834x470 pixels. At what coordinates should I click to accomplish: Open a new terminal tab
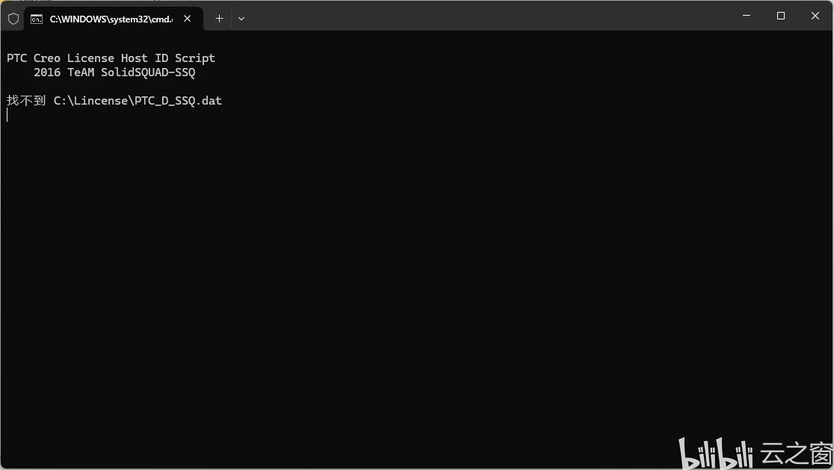[219, 19]
